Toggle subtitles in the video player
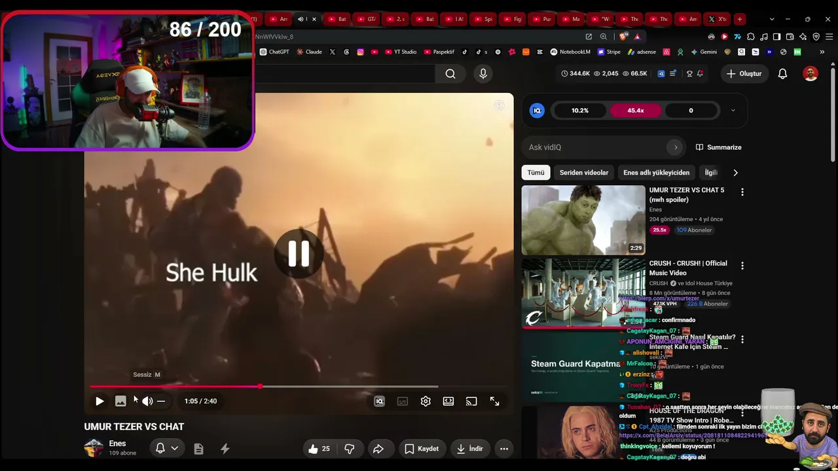The width and height of the screenshot is (838, 471). (x=403, y=401)
